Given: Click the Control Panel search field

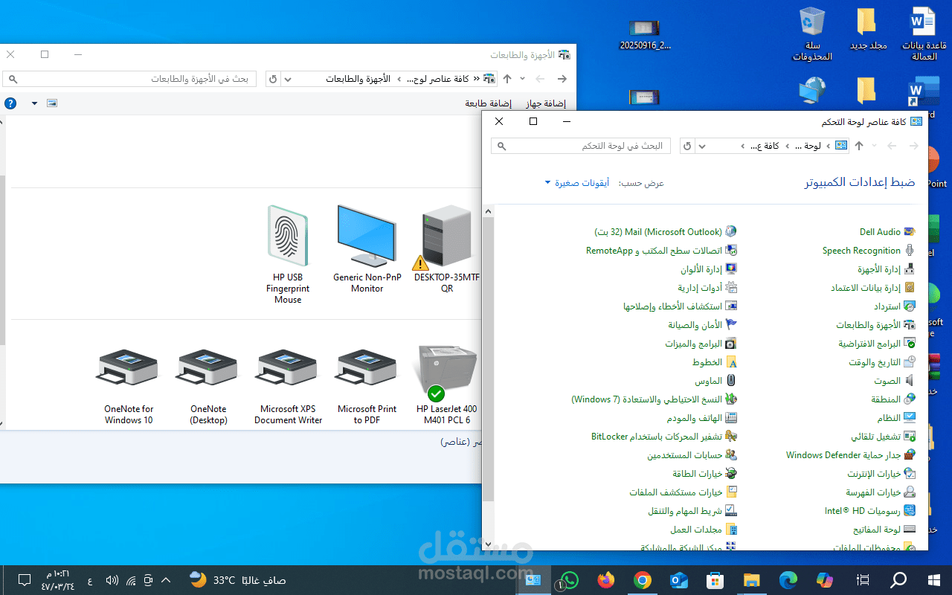Looking at the screenshot, I should point(581,146).
